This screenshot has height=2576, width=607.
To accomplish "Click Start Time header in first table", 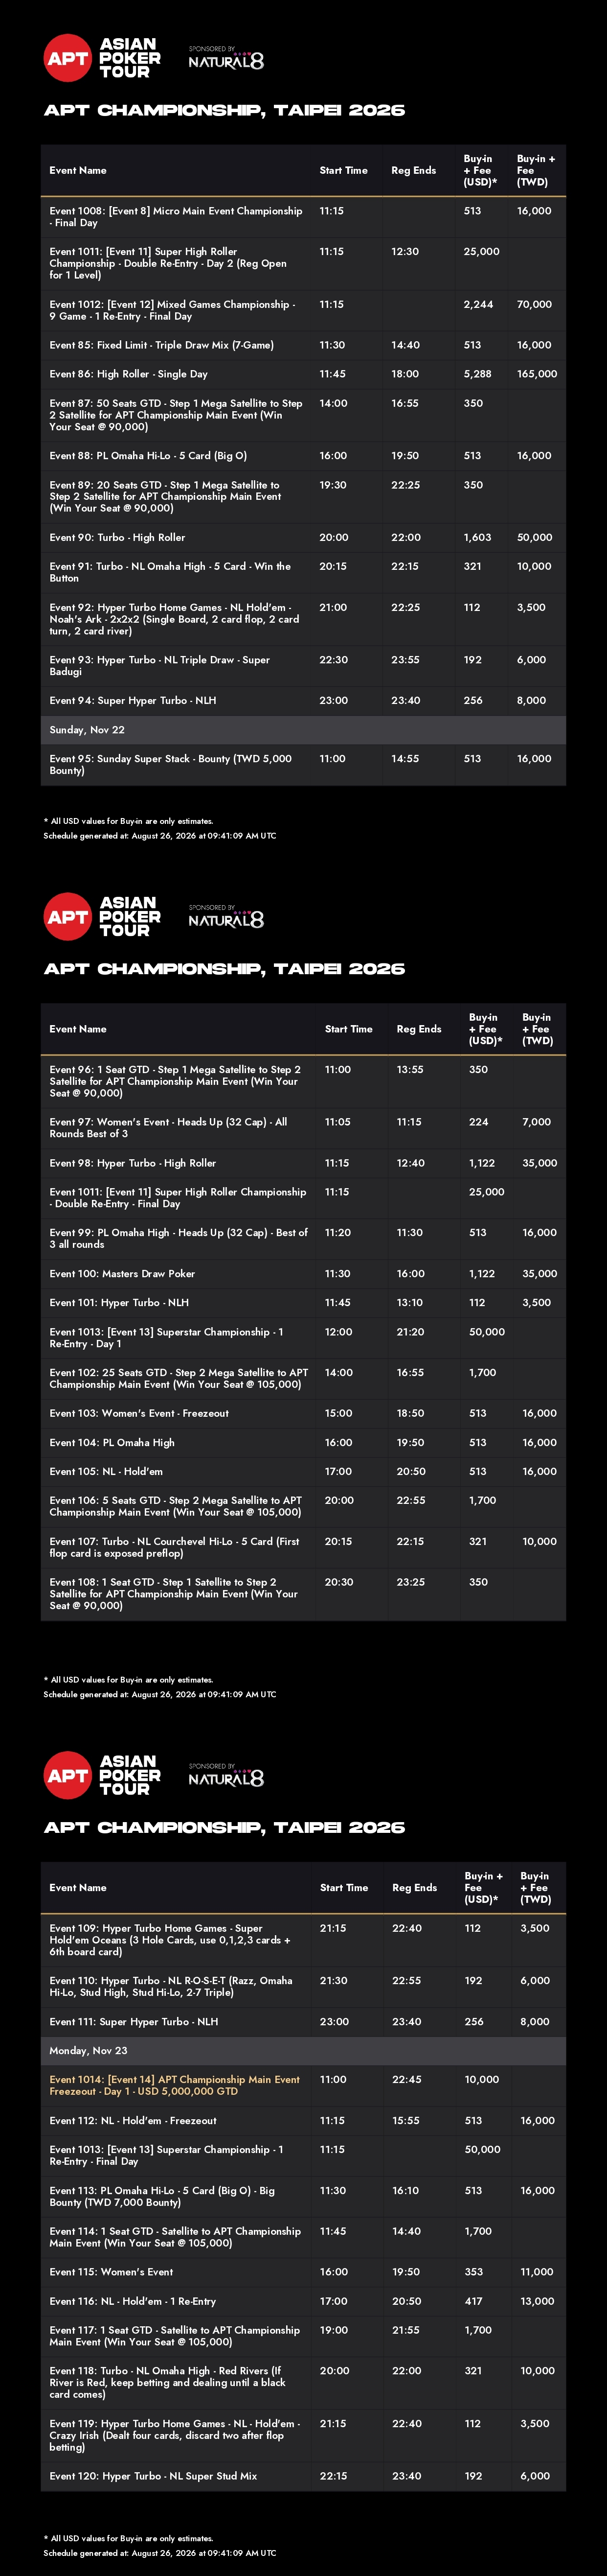I will (343, 171).
